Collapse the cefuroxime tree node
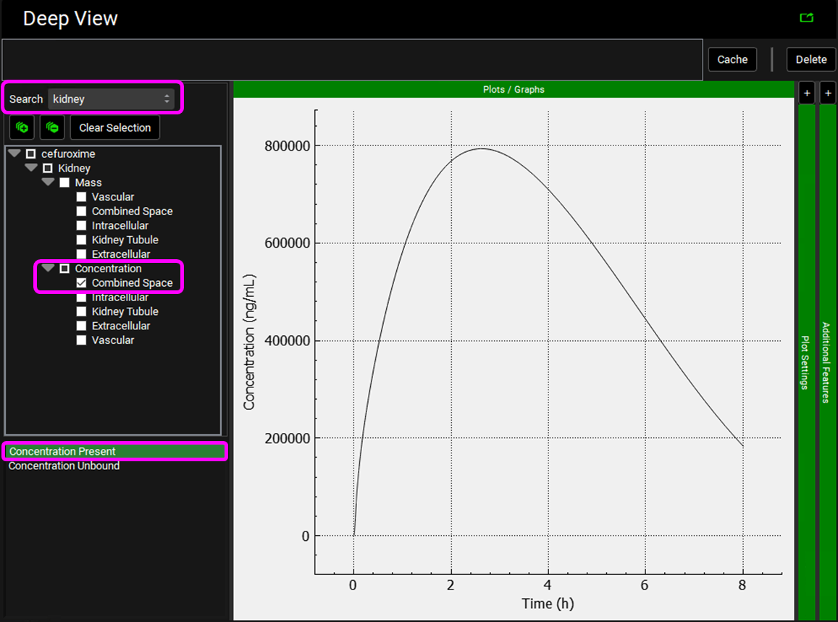 [x=14, y=154]
